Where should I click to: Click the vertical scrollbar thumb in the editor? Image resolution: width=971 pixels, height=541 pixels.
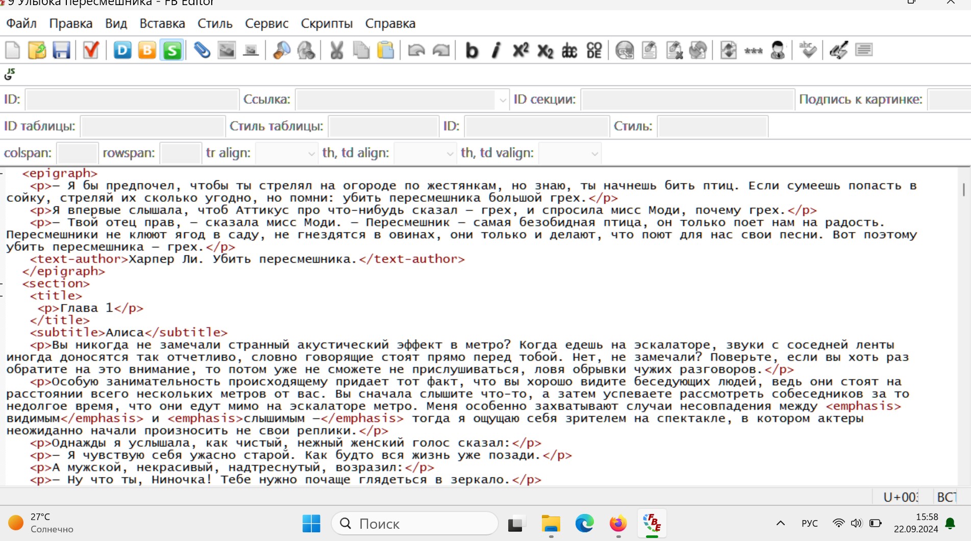tap(963, 189)
